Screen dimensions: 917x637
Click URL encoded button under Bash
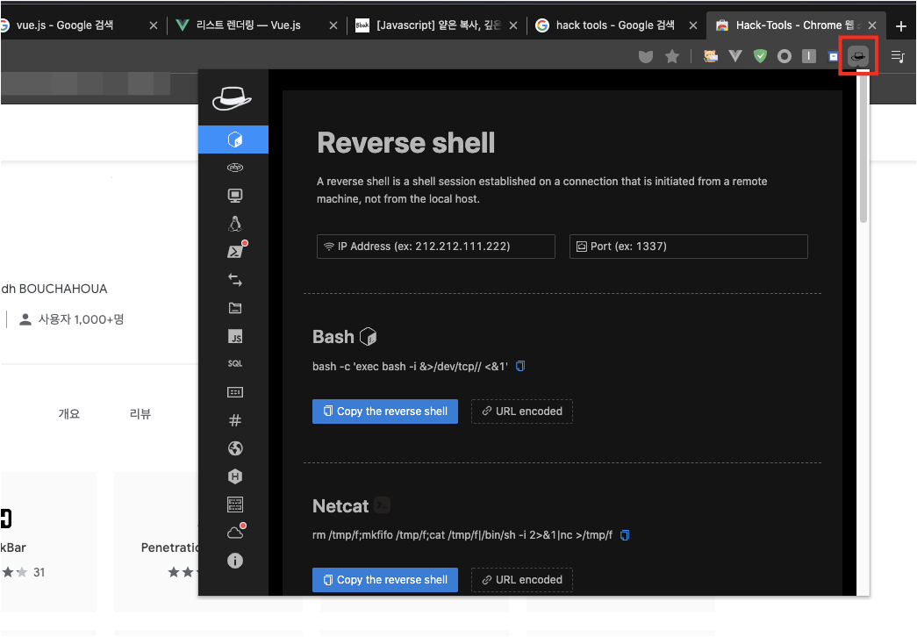coord(521,412)
